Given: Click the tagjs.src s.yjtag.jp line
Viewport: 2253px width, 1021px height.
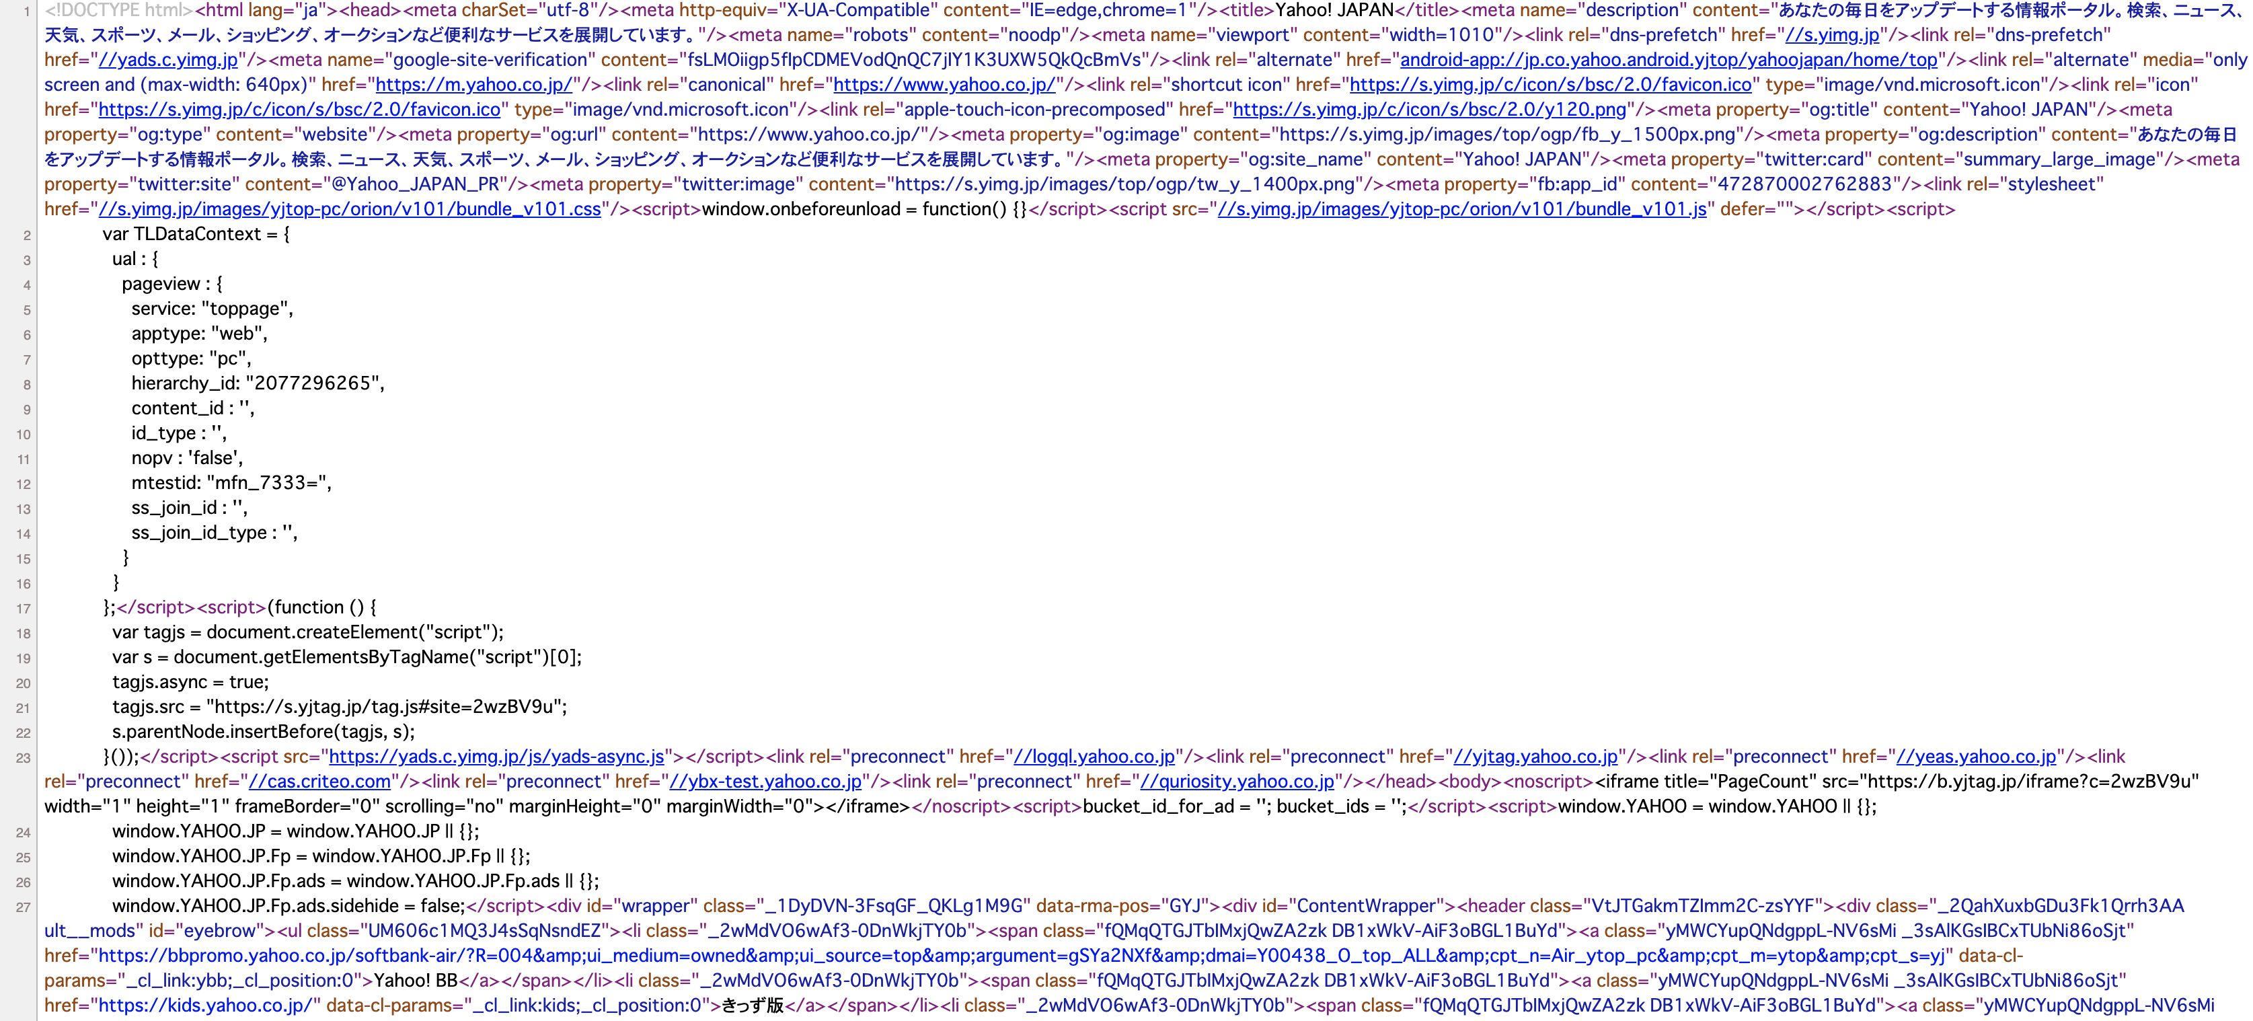Looking at the screenshot, I should coord(340,708).
